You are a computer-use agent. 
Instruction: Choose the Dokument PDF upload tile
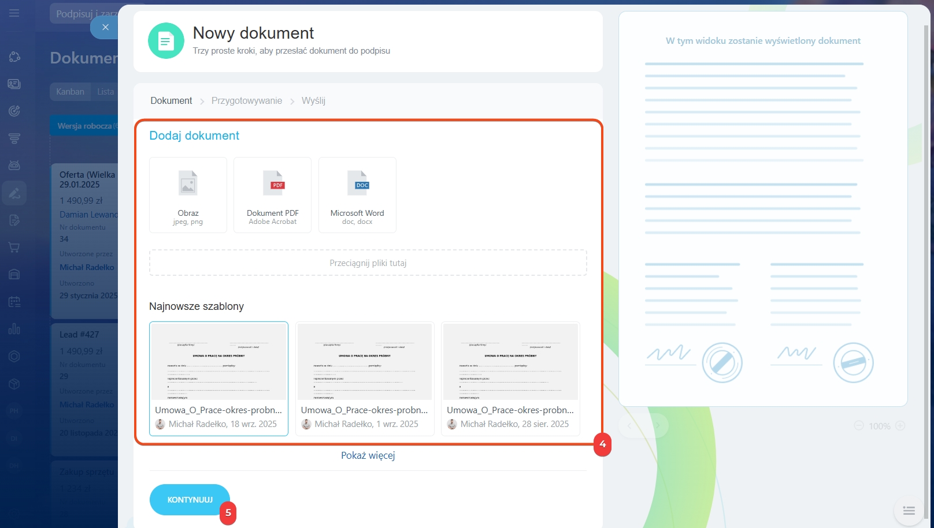point(272,195)
